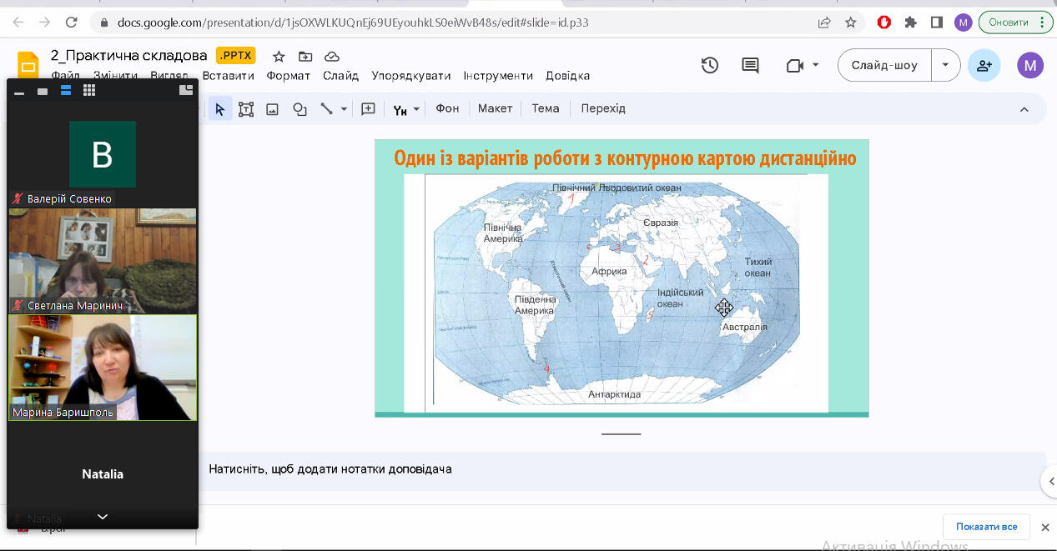Open the Довідка menu

(x=568, y=76)
